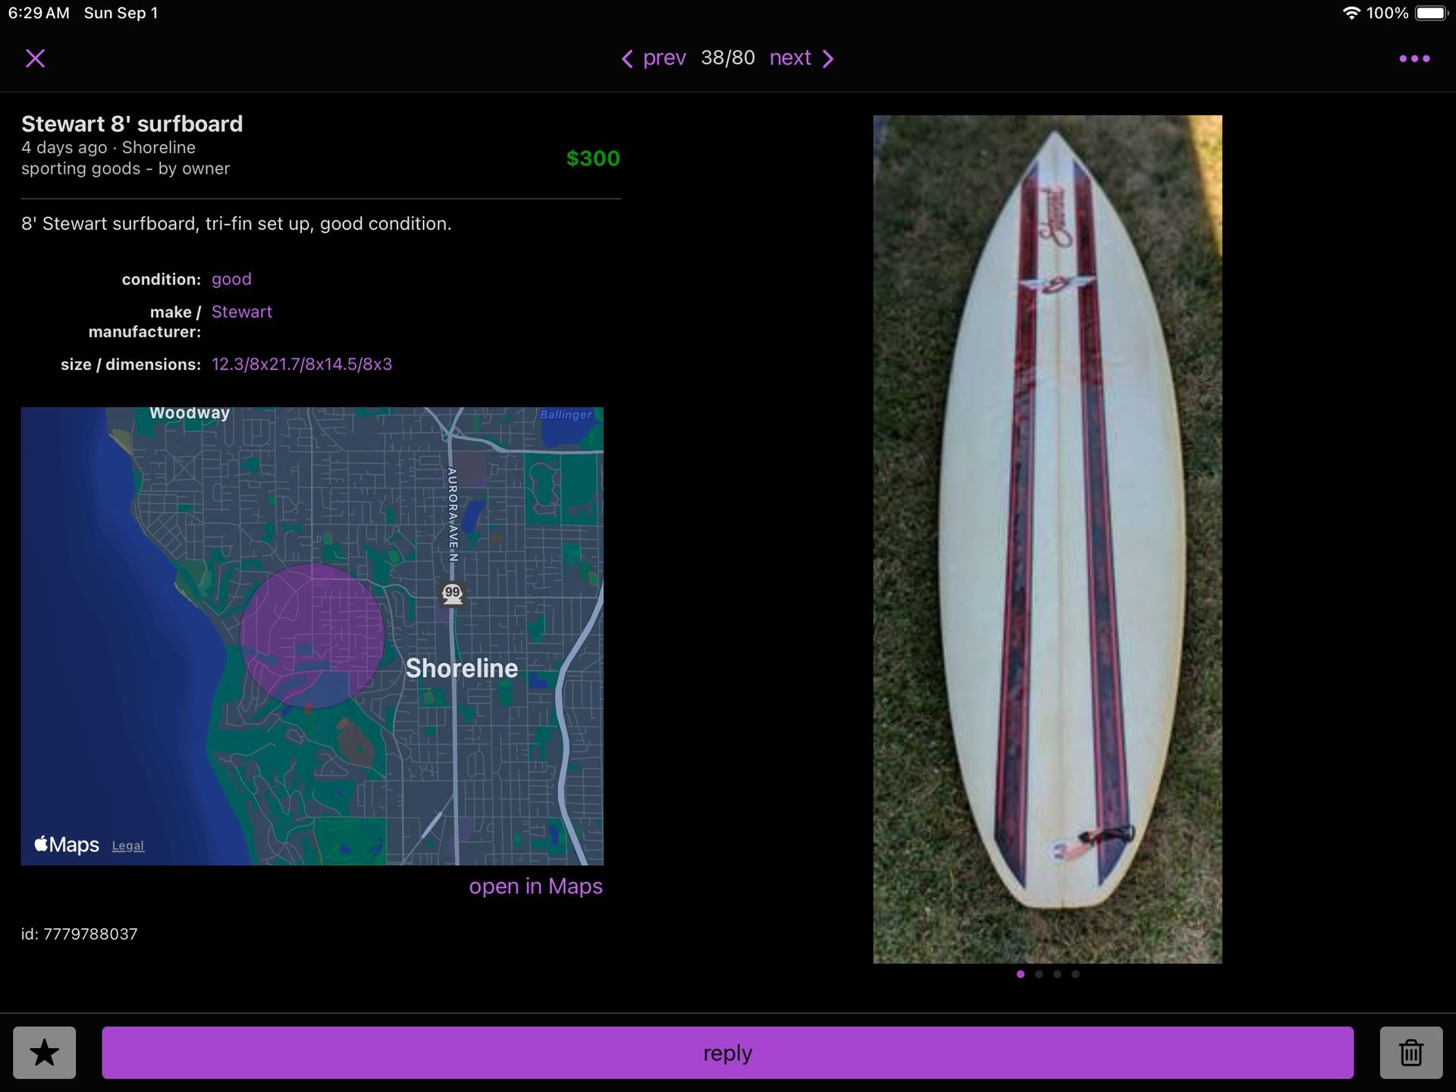Select the condition value 'good'
Screen dimensions: 1456x1092
coord(231,279)
